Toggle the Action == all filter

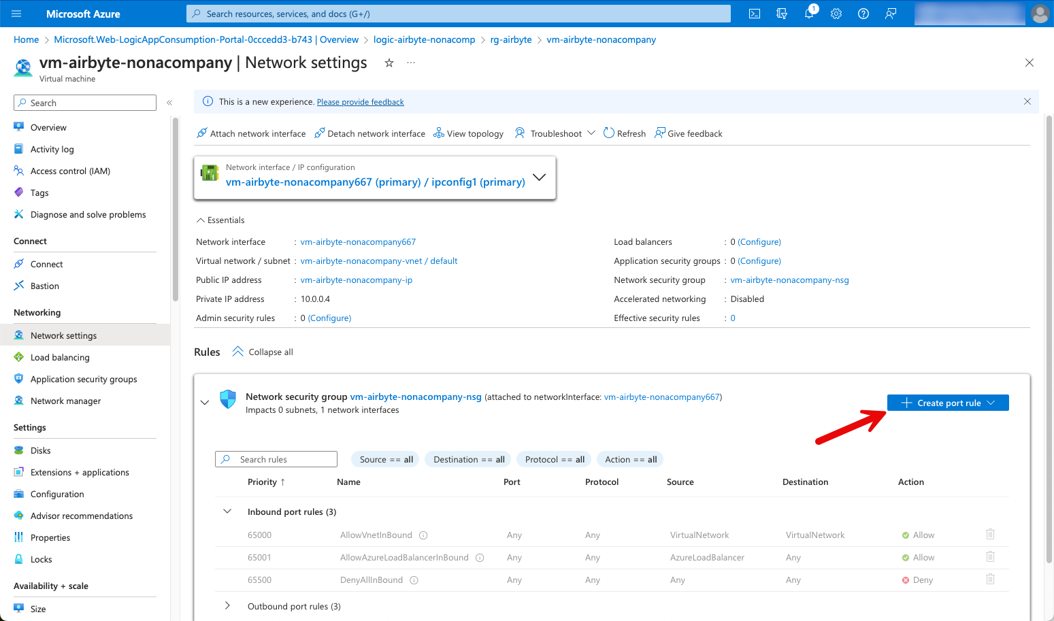631,460
